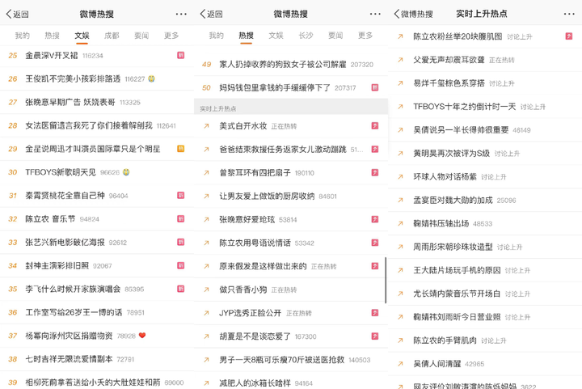The image size is (582, 389).
Task: Open topic 减肥人的冰箱长啥样
Action: point(255,383)
